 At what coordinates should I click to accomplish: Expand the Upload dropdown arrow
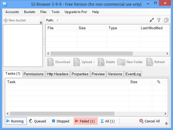pos(94,62)
